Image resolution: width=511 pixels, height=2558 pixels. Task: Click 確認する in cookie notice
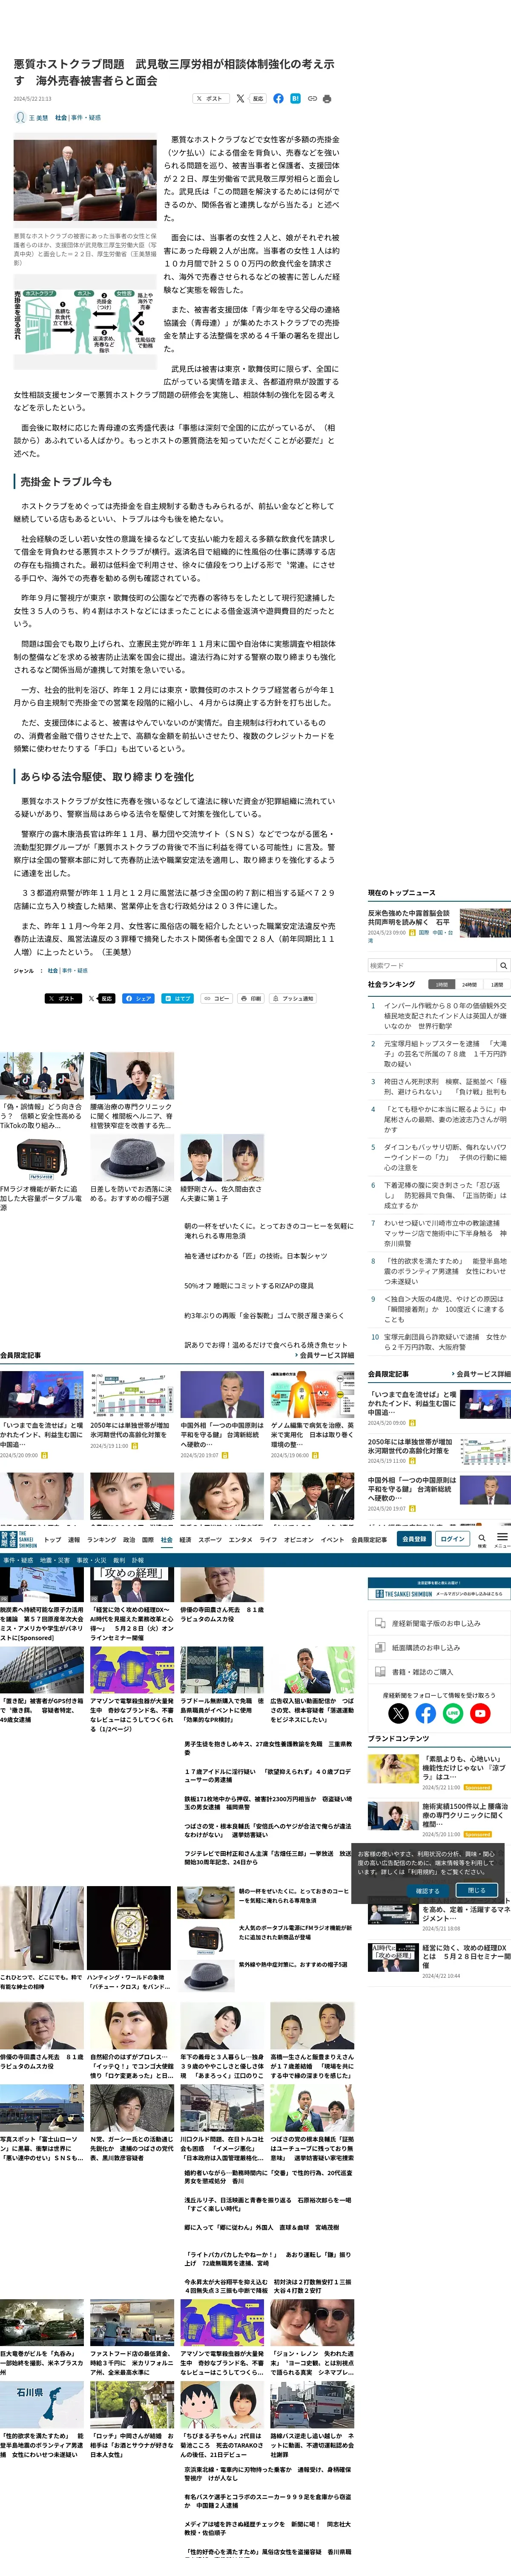[x=427, y=1891]
